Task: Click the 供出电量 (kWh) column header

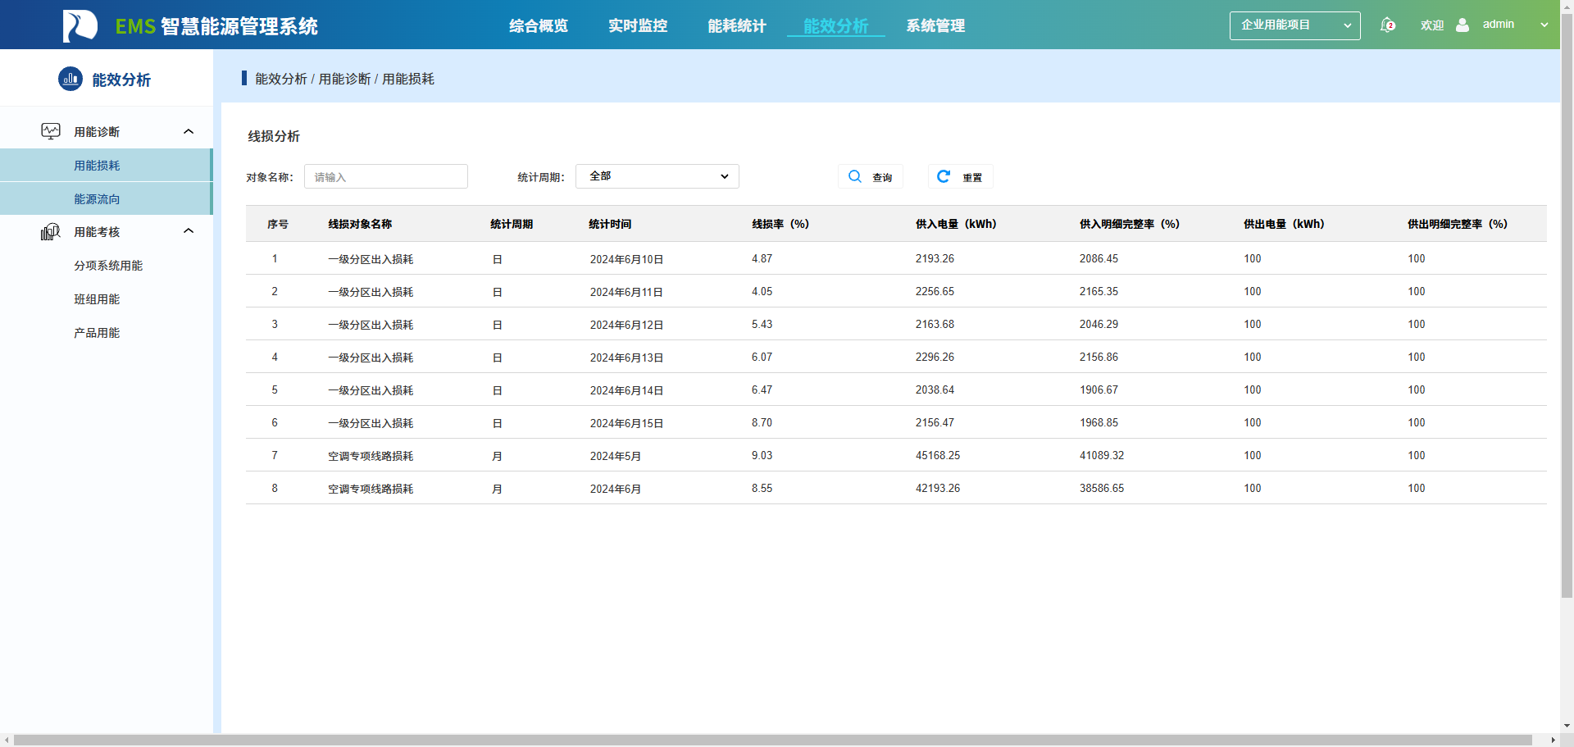Action: (1284, 224)
